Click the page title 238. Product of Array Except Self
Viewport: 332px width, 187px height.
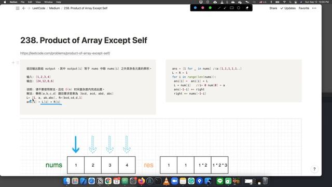tap(84, 41)
